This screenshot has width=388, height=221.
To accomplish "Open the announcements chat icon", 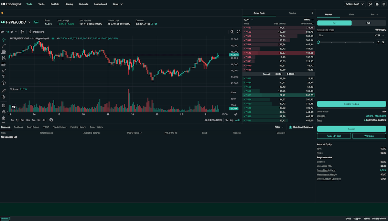I will click(x=370, y=4).
